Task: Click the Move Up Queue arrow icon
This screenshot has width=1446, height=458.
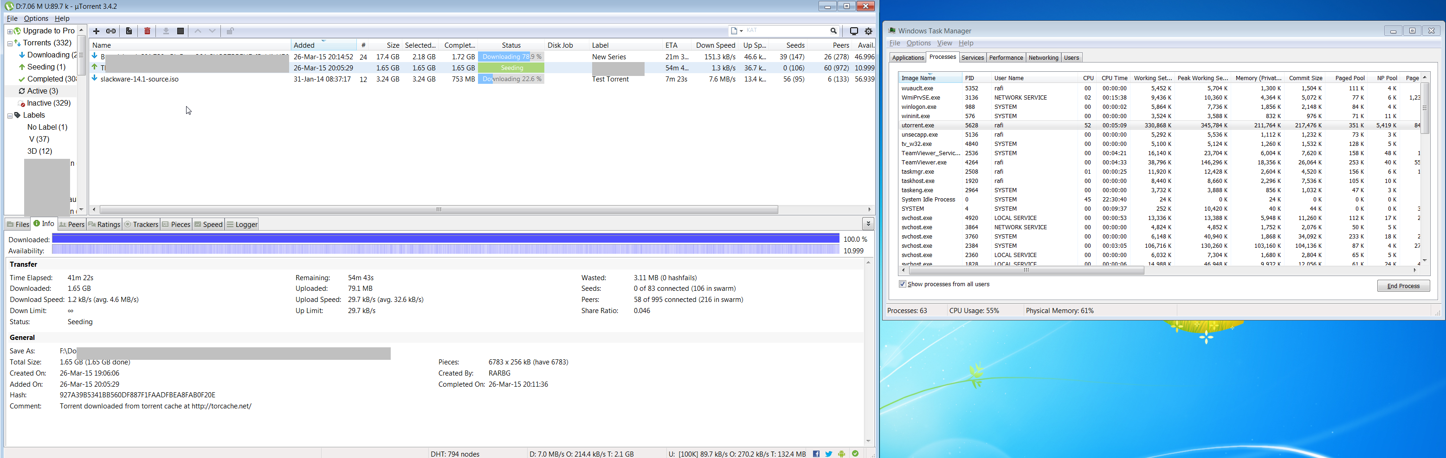Action: 198,31
